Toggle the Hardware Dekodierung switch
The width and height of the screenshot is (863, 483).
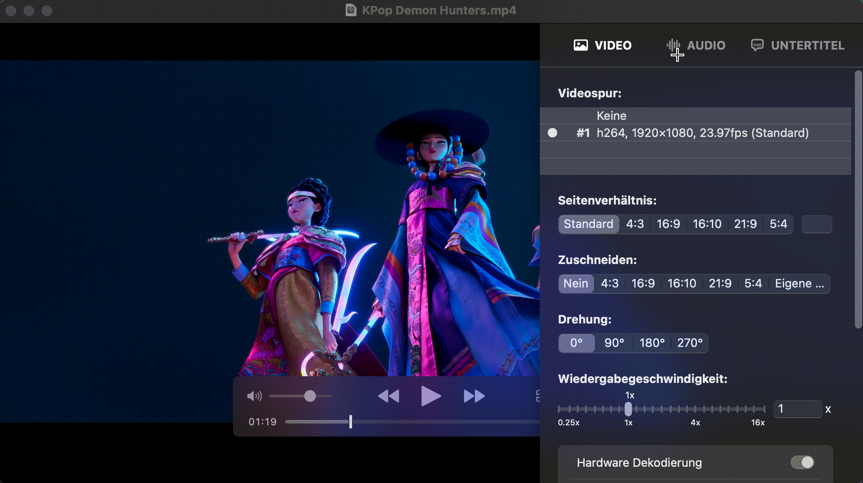pos(802,462)
